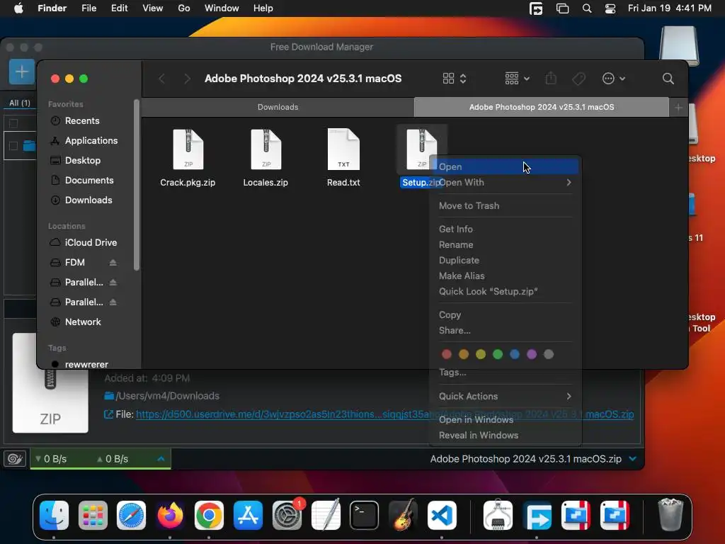
Task: Open GarageBand from the Dock
Action: pos(403,515)
